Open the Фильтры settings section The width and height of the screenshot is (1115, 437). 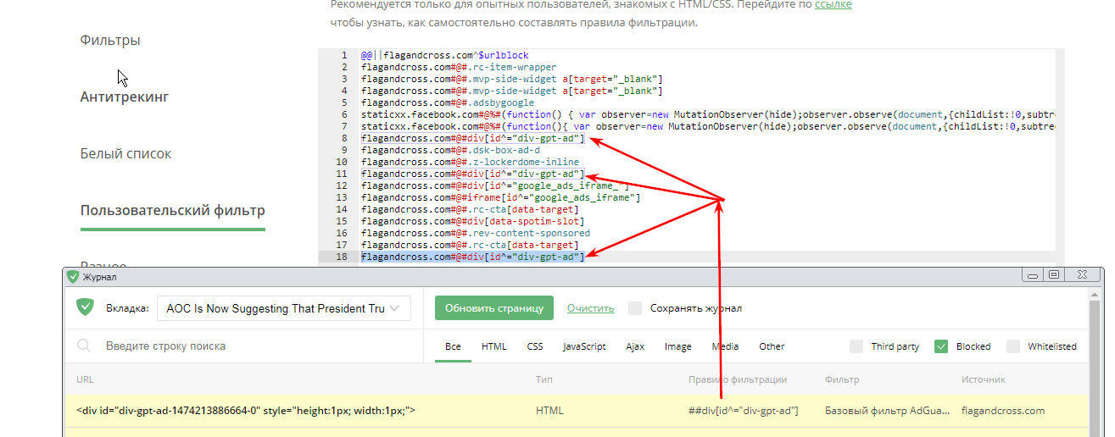(x=110, y=40)
